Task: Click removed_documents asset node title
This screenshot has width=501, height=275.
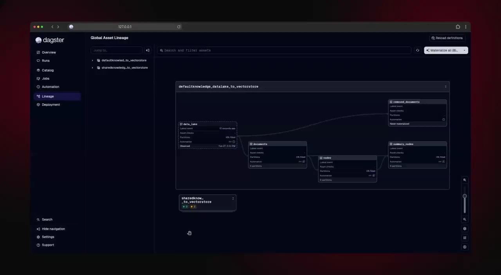Action: [x=406, y=102]
